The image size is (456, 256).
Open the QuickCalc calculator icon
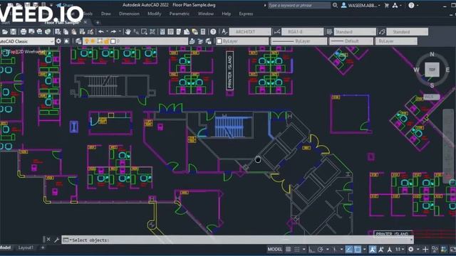[203, 31]
